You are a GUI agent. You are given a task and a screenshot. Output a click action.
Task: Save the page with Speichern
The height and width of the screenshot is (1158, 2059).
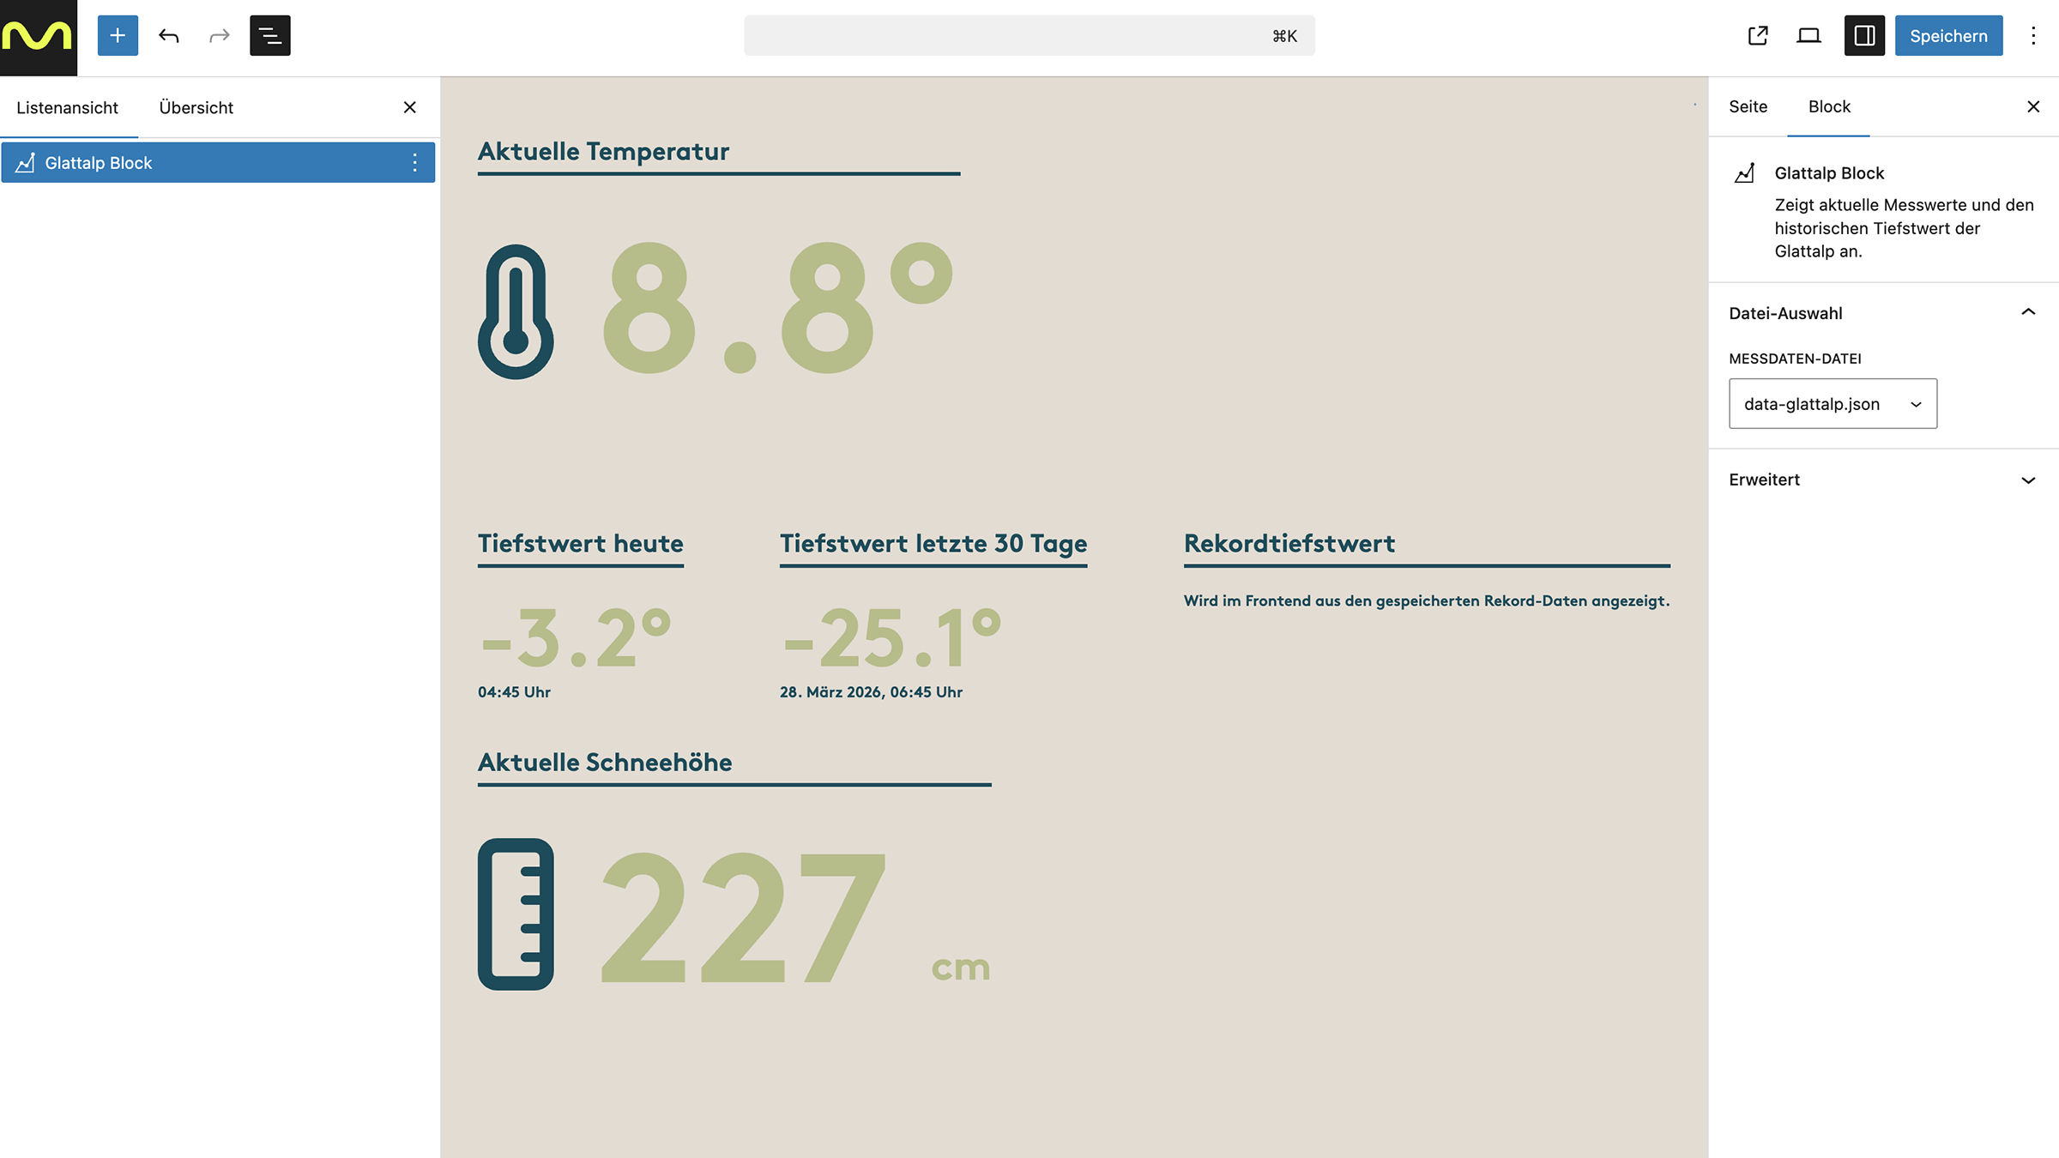1948,35
